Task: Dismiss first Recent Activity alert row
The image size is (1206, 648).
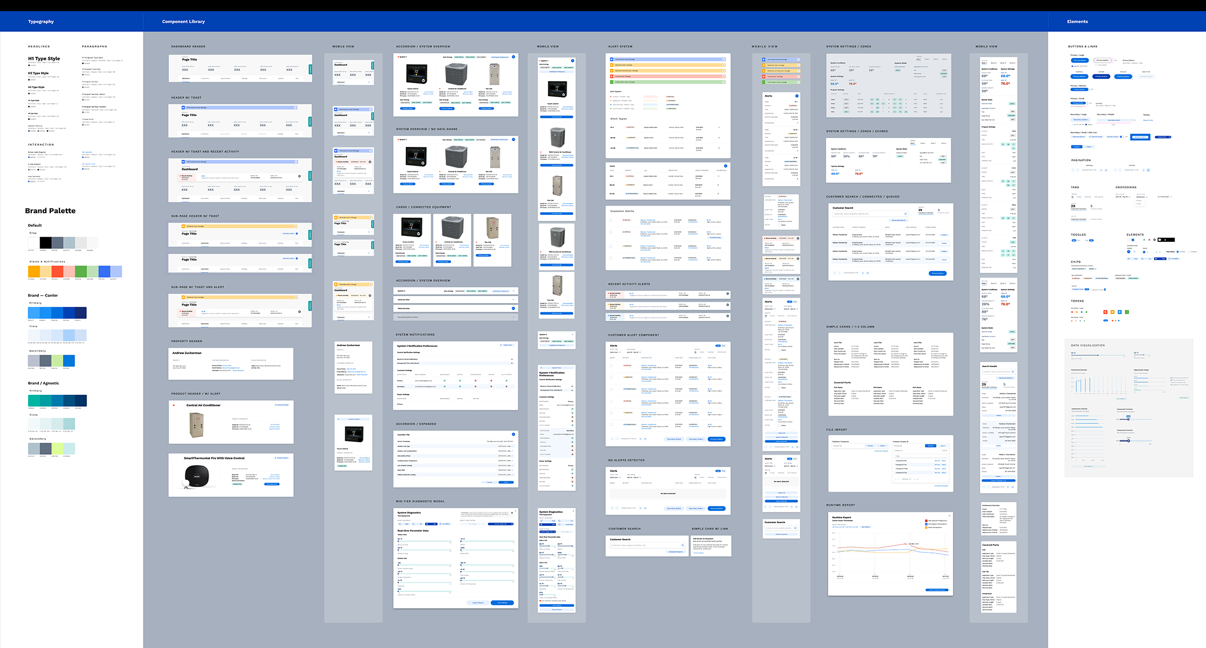Action: click(727, 294)
